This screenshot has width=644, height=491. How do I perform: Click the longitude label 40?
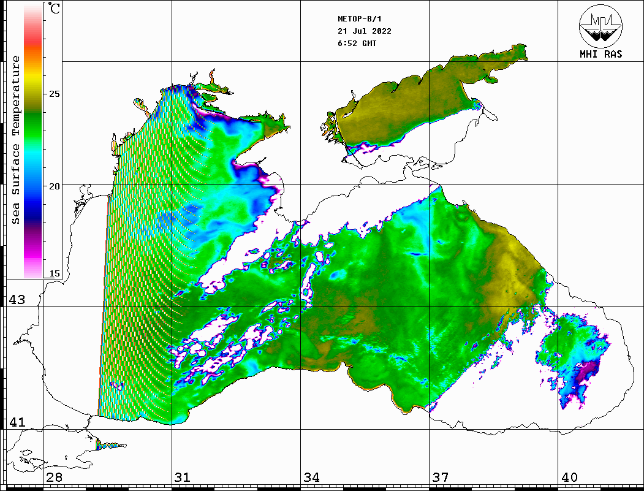point(569,478)
